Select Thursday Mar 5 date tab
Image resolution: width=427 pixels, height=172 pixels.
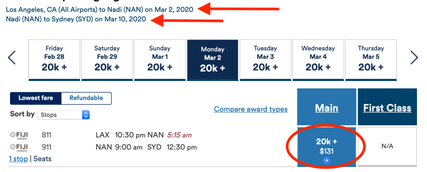[x=371, y=59]
